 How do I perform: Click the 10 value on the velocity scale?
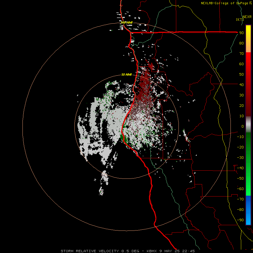(241, 116)
